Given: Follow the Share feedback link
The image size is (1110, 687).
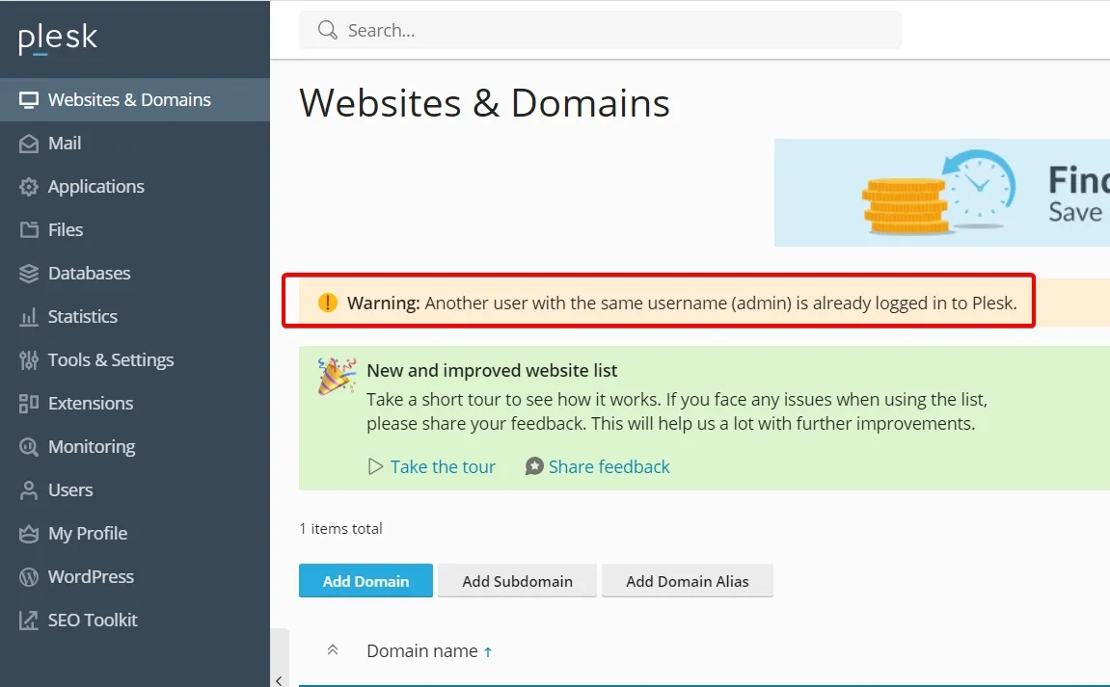Looking at the screenshot, I should point(609,467).
